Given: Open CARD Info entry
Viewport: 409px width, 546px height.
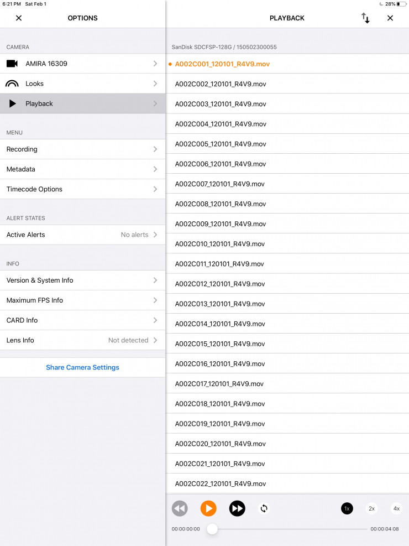Looking at the screenshot, I should (x=82, y=320).
